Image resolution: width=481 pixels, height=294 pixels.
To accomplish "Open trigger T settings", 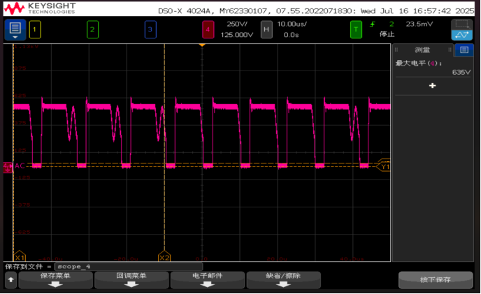I will click(x=356, y=29).
